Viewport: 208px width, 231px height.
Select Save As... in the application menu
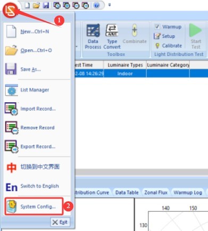pyautogui.click(x=37, y=69)
